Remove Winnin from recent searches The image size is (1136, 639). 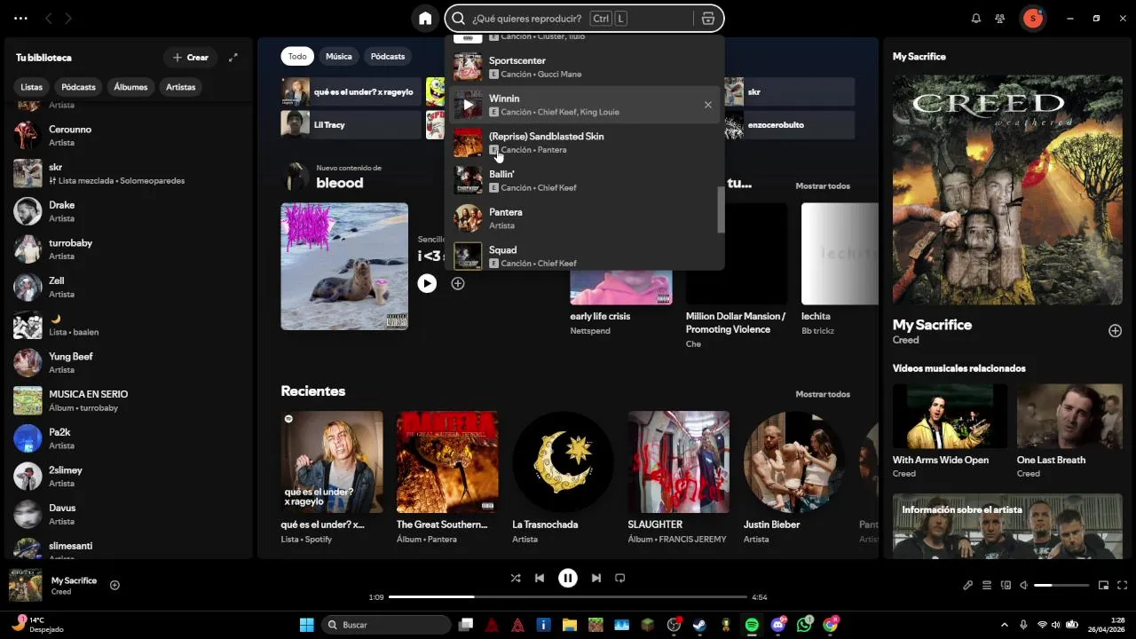(x=708, y=105)
